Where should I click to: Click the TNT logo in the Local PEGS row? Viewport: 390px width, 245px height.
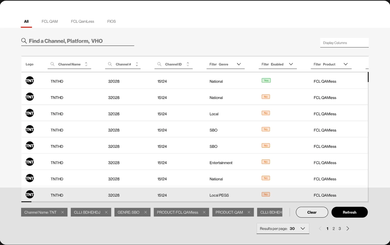[30, 195]
